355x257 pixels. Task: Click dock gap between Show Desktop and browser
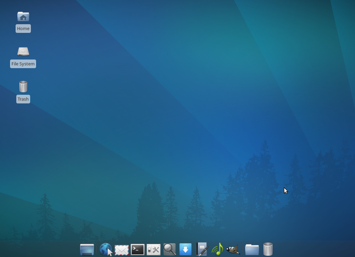tap(96, 249)
